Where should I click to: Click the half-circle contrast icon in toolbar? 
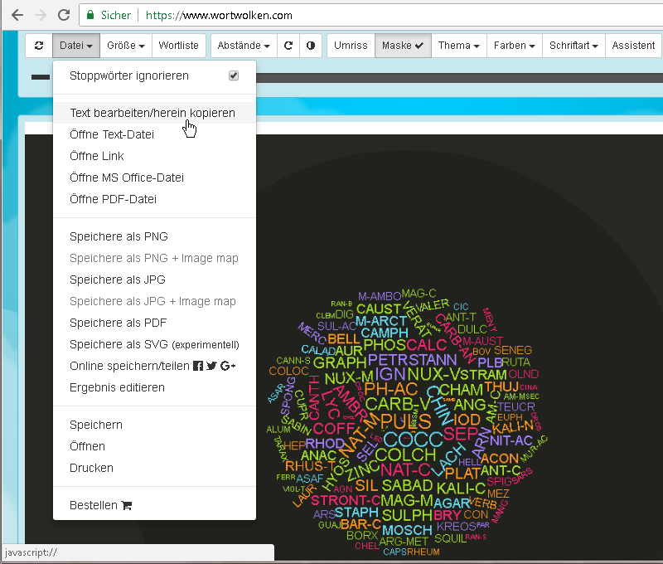point(311,46)
